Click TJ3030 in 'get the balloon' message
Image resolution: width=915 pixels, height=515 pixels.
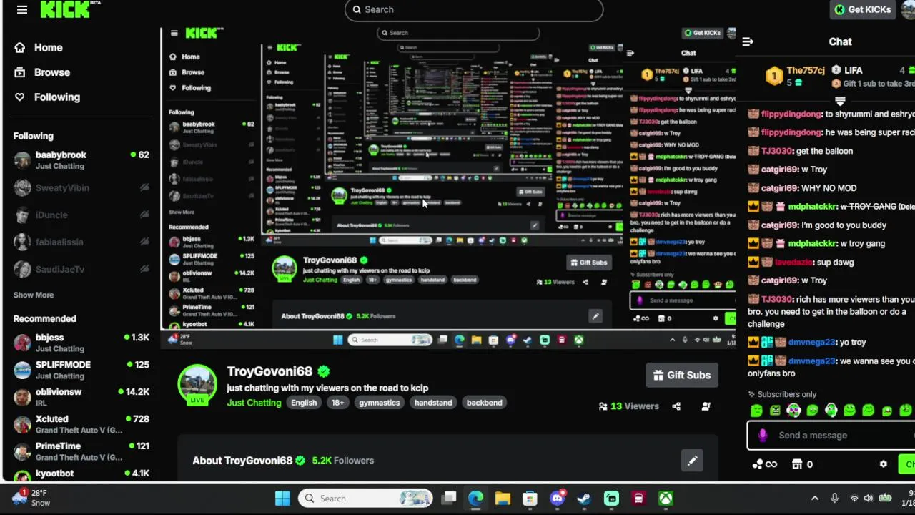(x=777, y=151)
